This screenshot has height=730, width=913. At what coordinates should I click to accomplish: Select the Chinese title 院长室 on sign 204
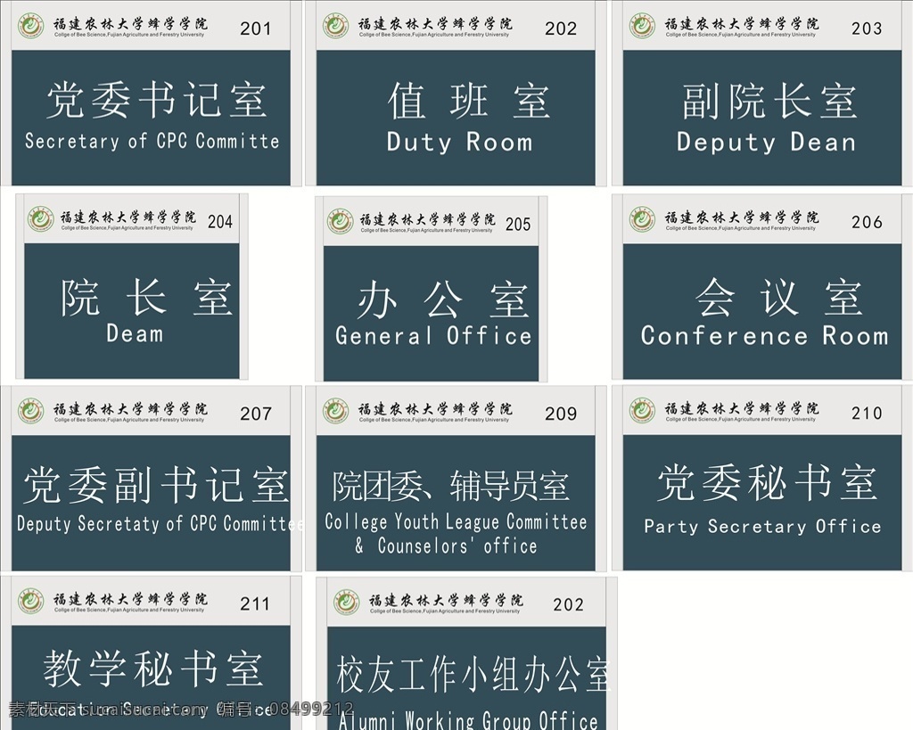147,298
